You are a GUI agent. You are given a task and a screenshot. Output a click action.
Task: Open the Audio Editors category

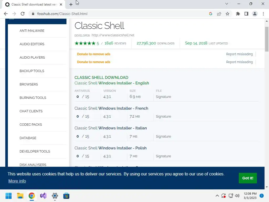tap(32, 44)
